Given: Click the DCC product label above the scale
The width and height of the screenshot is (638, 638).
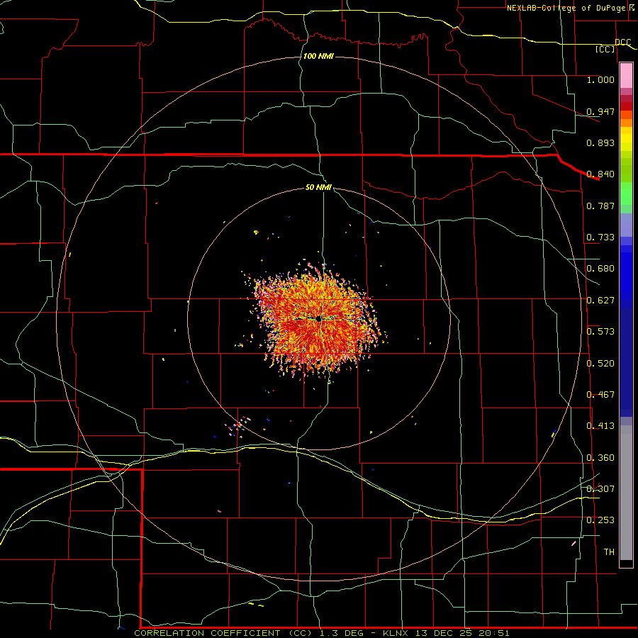Looking at the screenshot, I should tap(623, 43).
